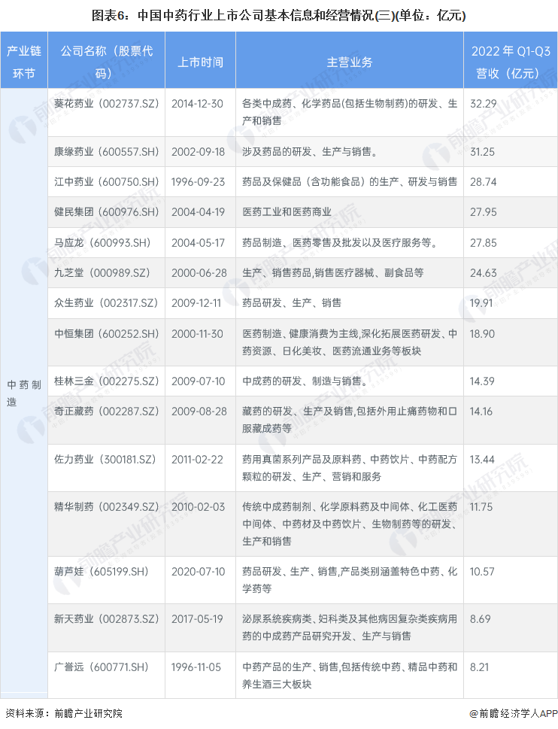
Task: Click the source note 资料来源：前瞻产业研究院
Action: (64, 713)
